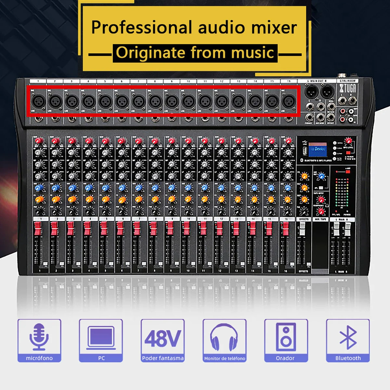Click the 'Professional audio mixer' heading
Screen dimensions: 390x390
click(194, 27)
